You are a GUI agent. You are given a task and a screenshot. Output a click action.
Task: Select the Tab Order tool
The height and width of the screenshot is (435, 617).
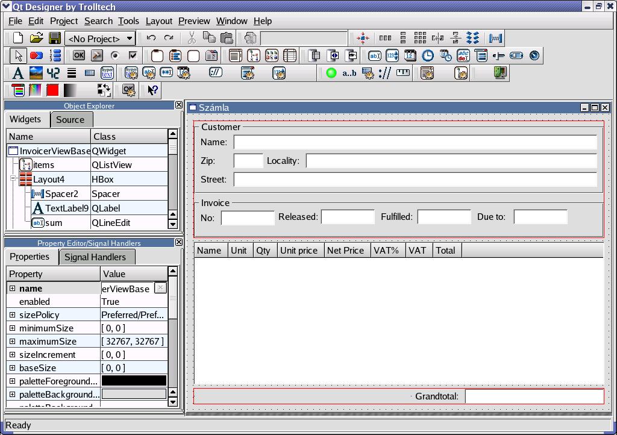click(55, 55)
